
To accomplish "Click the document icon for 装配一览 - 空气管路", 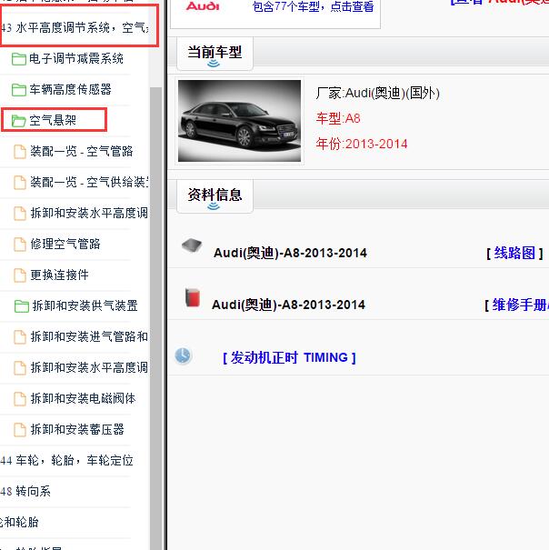I will tap(20, 152).
